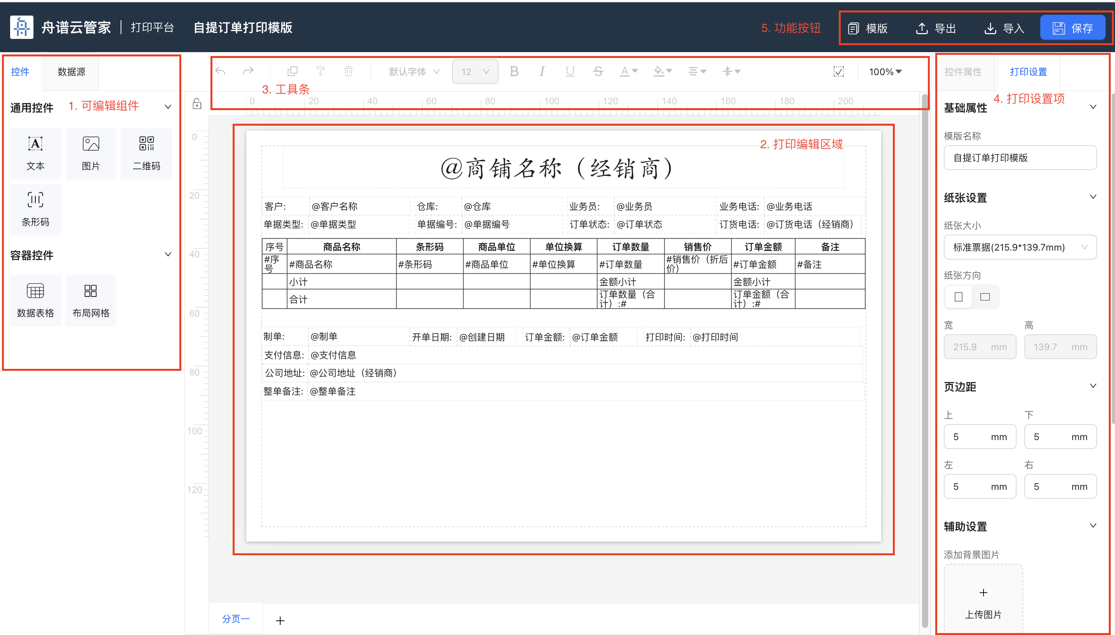Open the 100% zoom dropdown
This screenshot has height=635, width=1115.
pyautogui.click(x=885, y=72)
